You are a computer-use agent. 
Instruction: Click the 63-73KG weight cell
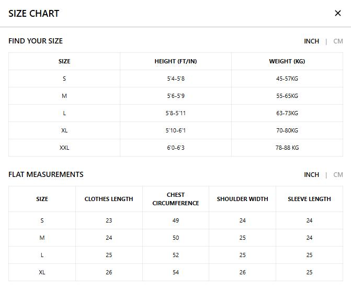click(x=287, y=113)
